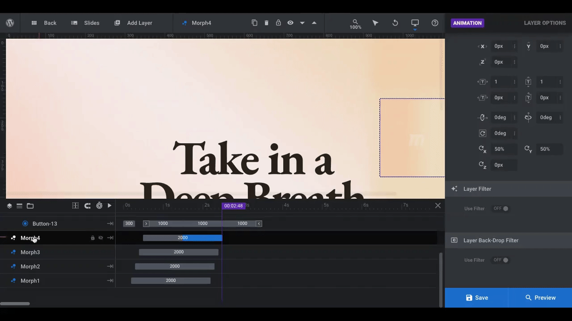Toggle layer visibility eye icon in toolbar
The image size is (572, 321).
pos(290,23)
